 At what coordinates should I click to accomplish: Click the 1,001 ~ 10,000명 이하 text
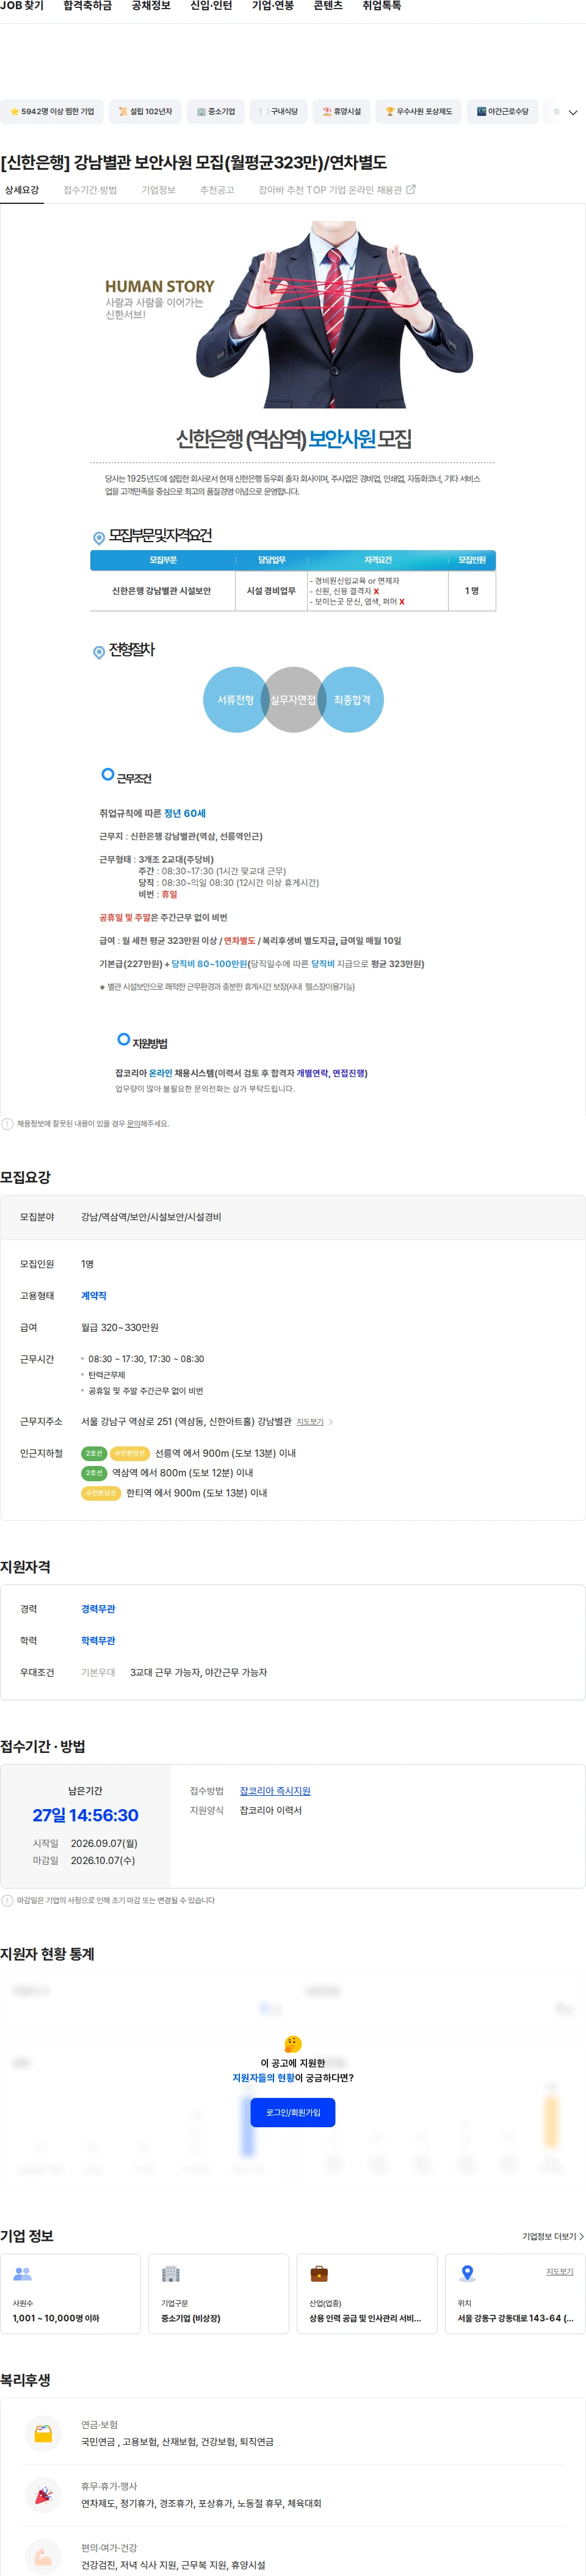tap(56, 2318)
